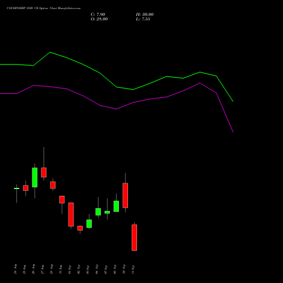Click the 10 Sep date label
The width and height of the screenshot is (283, 283).
124,269
